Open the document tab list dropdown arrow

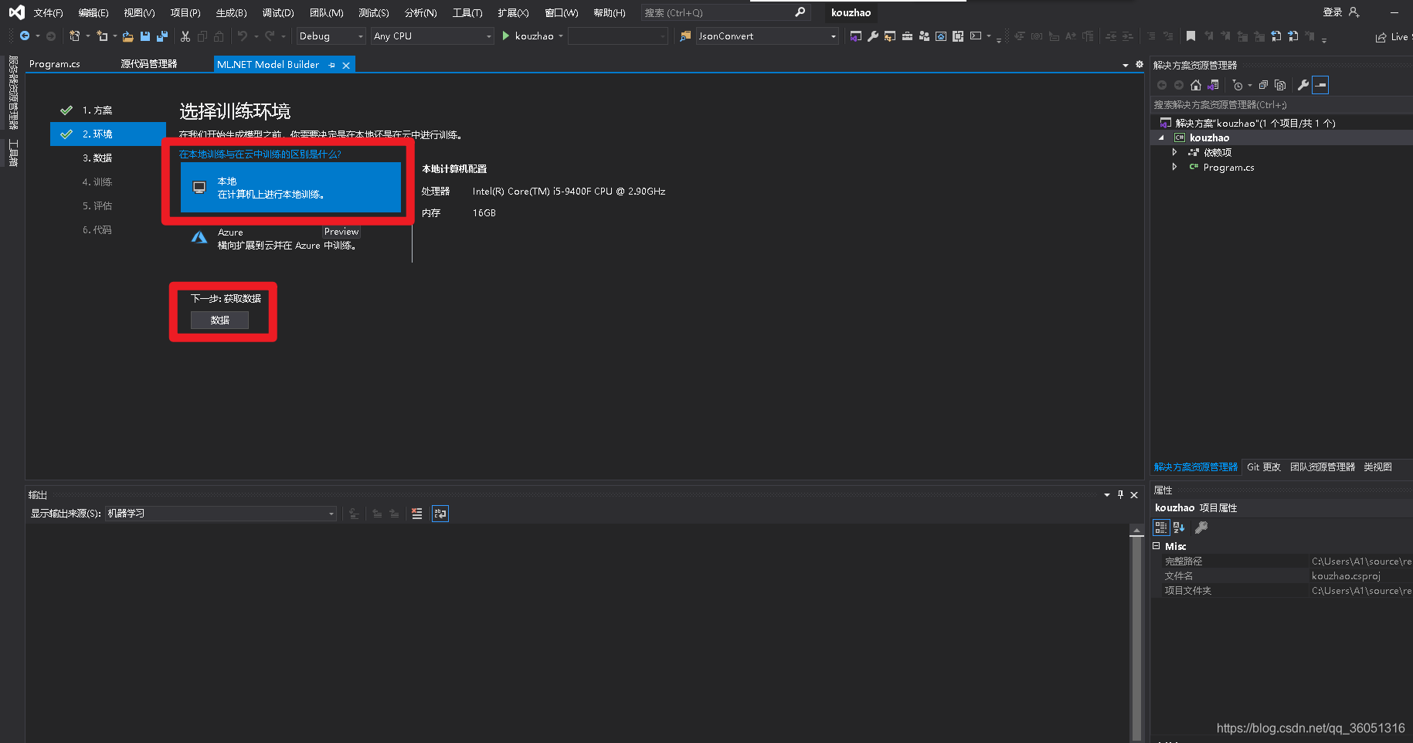click(x=1126, y=66)
